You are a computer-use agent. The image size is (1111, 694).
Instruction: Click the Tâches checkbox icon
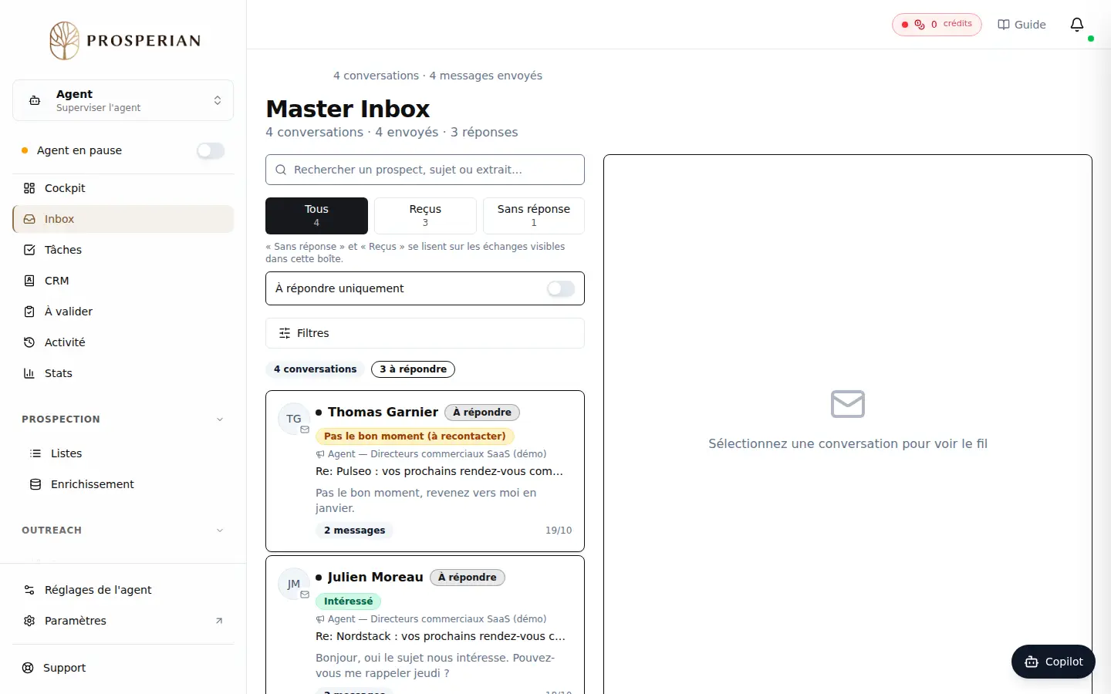pos(29,250)
